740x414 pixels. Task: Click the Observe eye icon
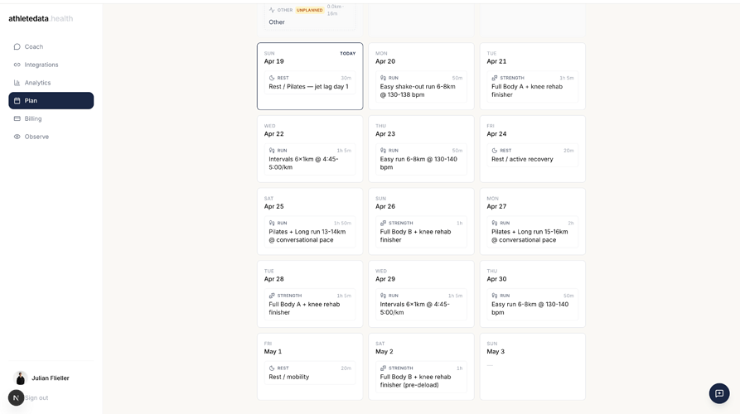point(17,137)
